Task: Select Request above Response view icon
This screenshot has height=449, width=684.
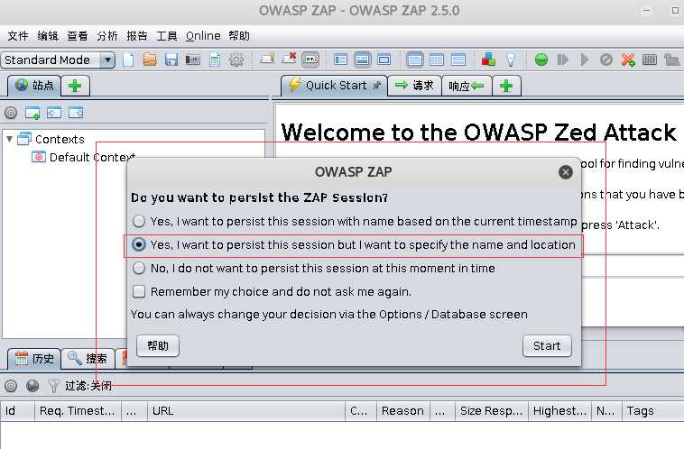Action: (x=458, y=60)
